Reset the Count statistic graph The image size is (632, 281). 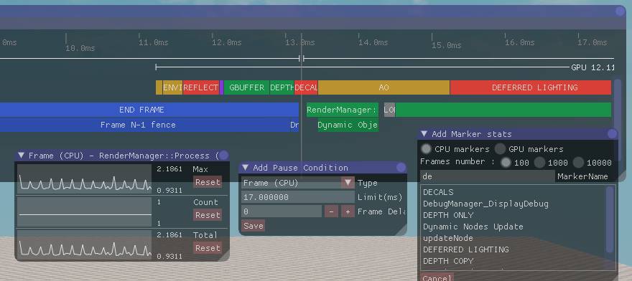tap(208, 215)
